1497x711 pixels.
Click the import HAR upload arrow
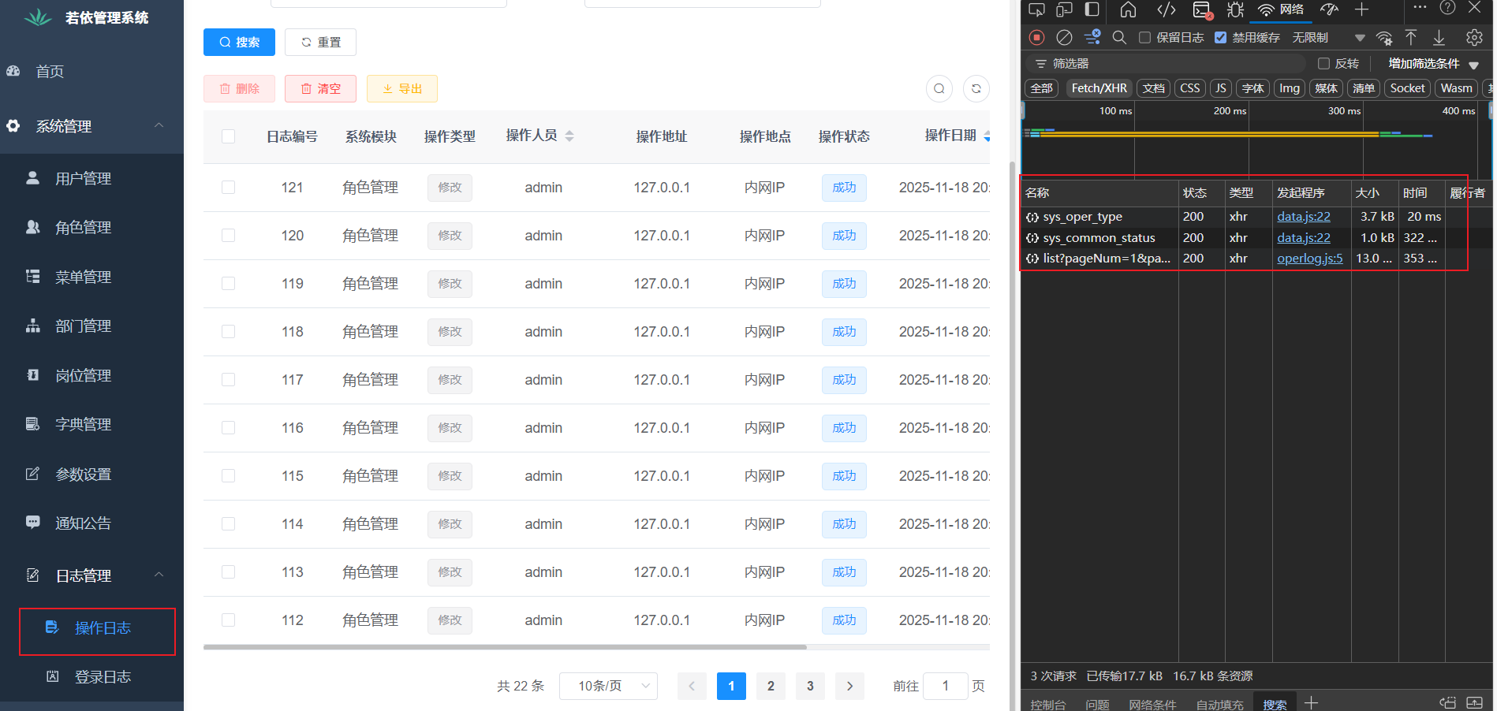coord(1411,37)
